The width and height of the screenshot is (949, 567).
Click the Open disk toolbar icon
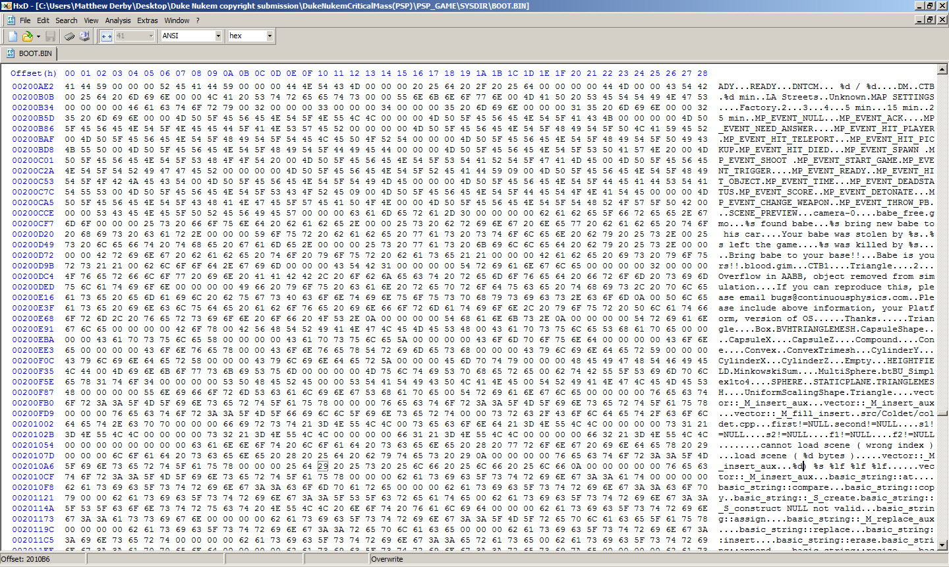click(x=84, y=36)
